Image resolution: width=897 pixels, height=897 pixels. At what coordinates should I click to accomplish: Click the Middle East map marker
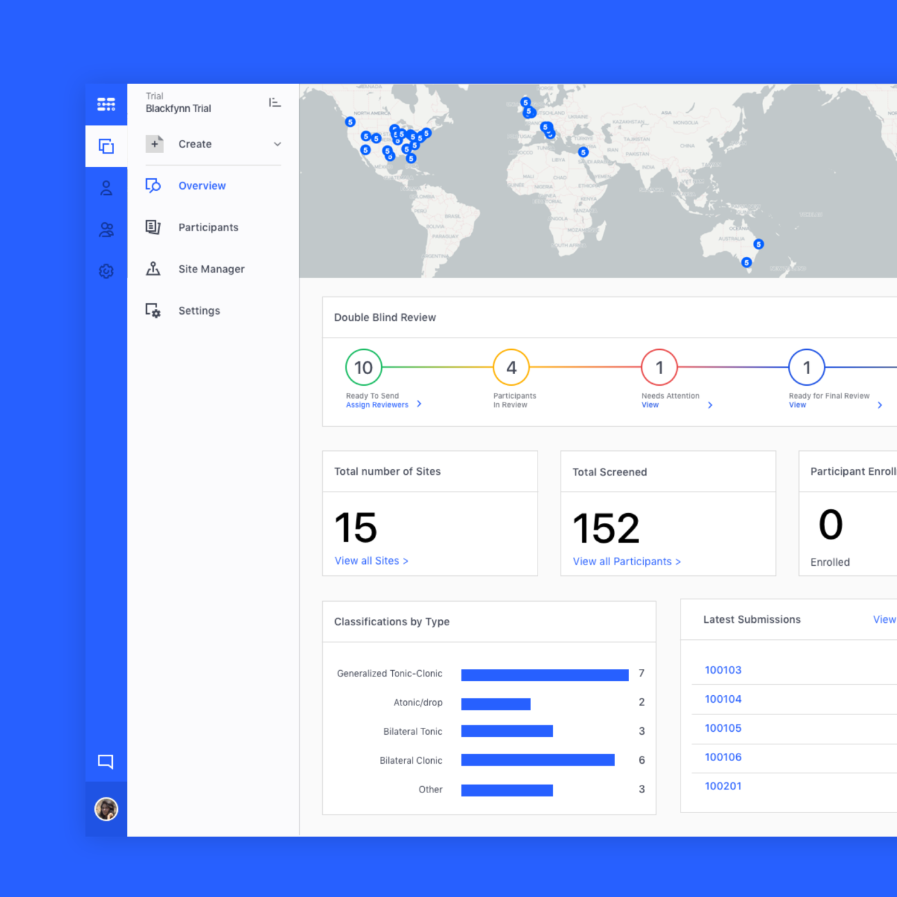(583, 152)
